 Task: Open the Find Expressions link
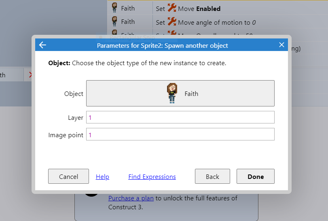tap(152, 176)
